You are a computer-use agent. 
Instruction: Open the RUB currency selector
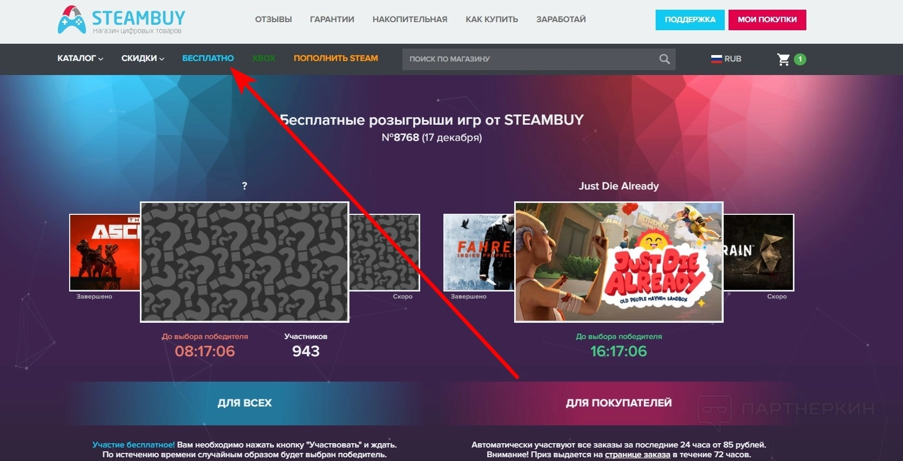click(726, 59)
